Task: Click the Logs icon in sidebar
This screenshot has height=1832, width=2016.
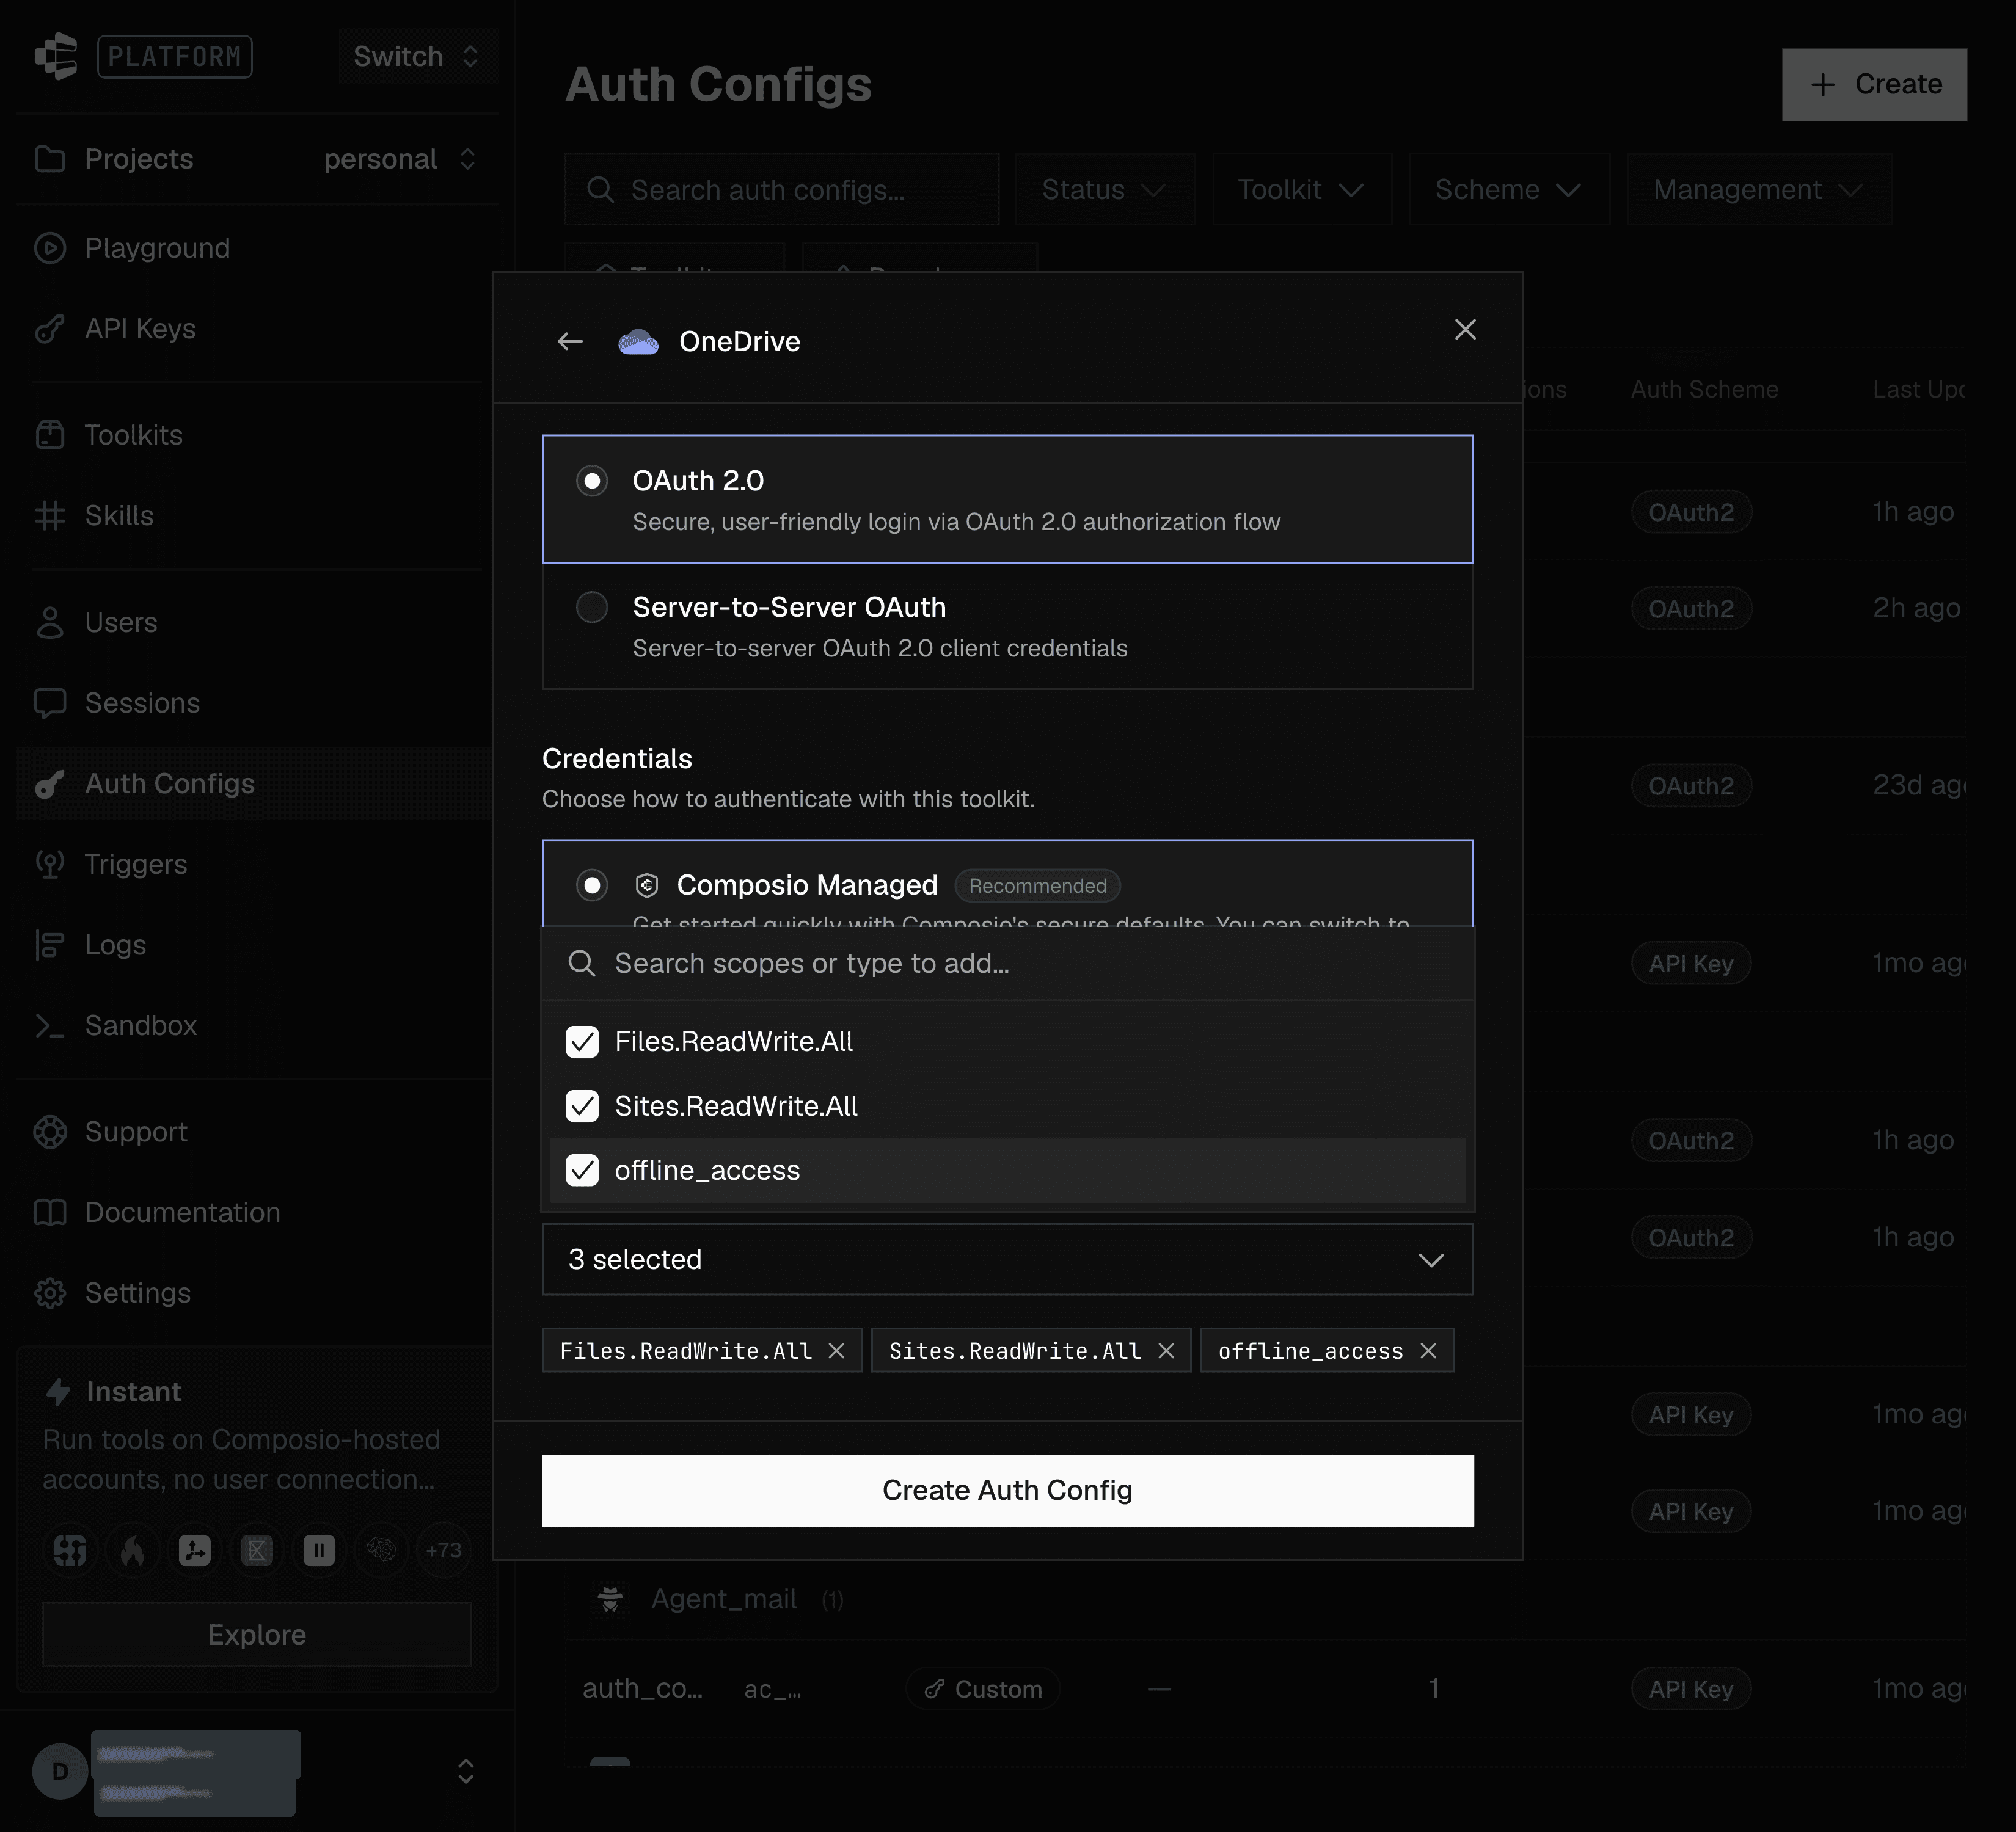Action: [50, 945]
